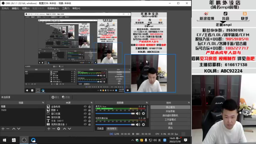Mute the 视频采集设备 speaker icon
256x144 pixels.
[138, 124]
